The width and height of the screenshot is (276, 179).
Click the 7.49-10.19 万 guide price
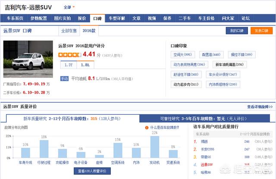[x=36, y=84]
